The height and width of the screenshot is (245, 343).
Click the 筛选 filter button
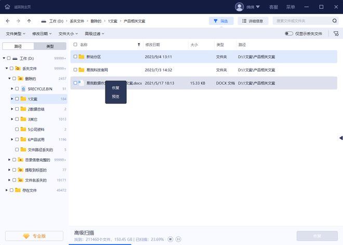[x=221, y=21]
